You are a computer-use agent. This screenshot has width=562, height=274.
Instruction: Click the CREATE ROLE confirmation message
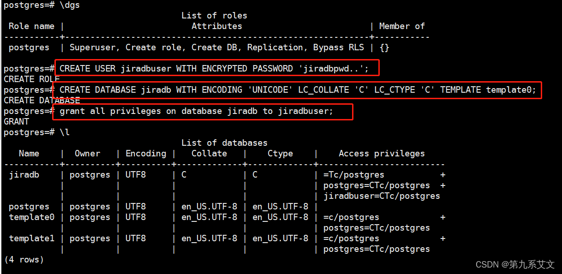[31, 78]
